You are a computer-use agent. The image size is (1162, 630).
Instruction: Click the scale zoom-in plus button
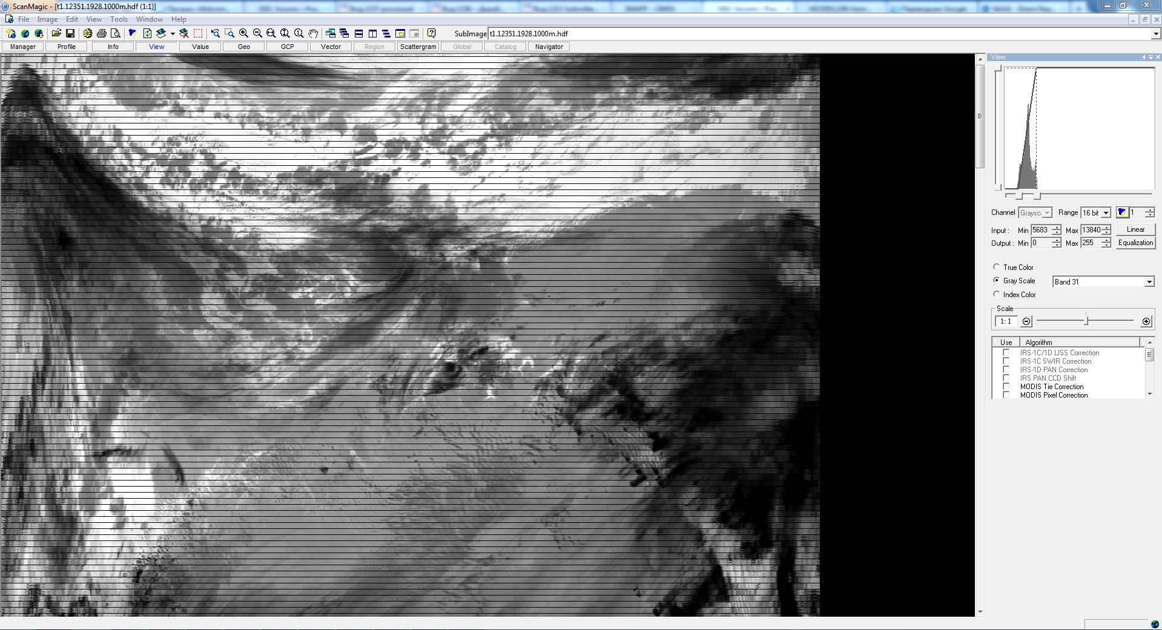click(1146, 321)
